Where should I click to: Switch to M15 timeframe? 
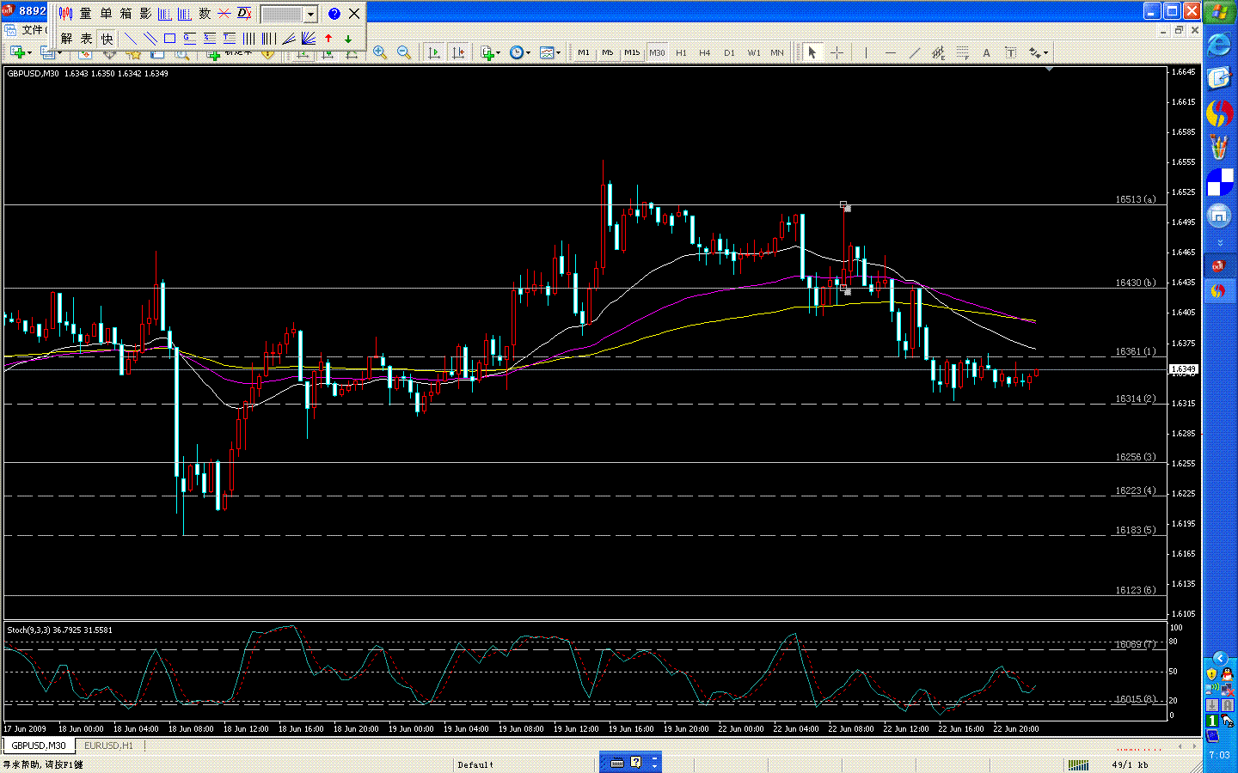point(632,53)
